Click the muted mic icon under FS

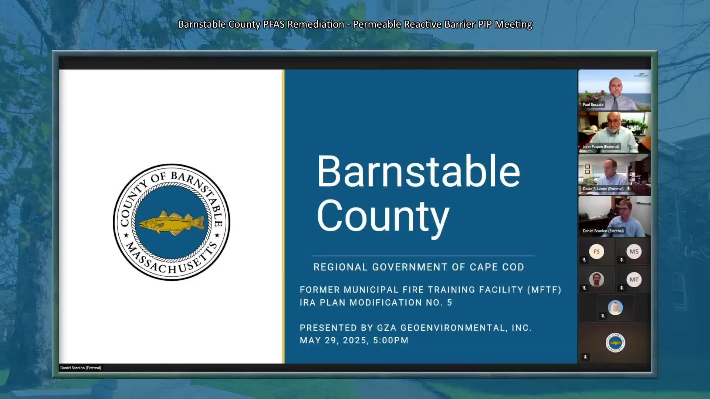[x=584, y=260]
